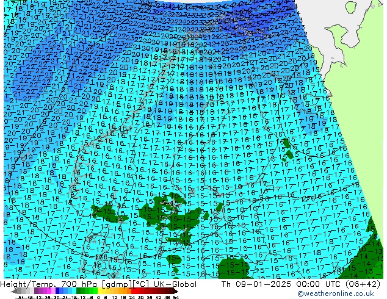Click the bright red 24°C legend swatch
387x299 pixels.
point(133,290)
